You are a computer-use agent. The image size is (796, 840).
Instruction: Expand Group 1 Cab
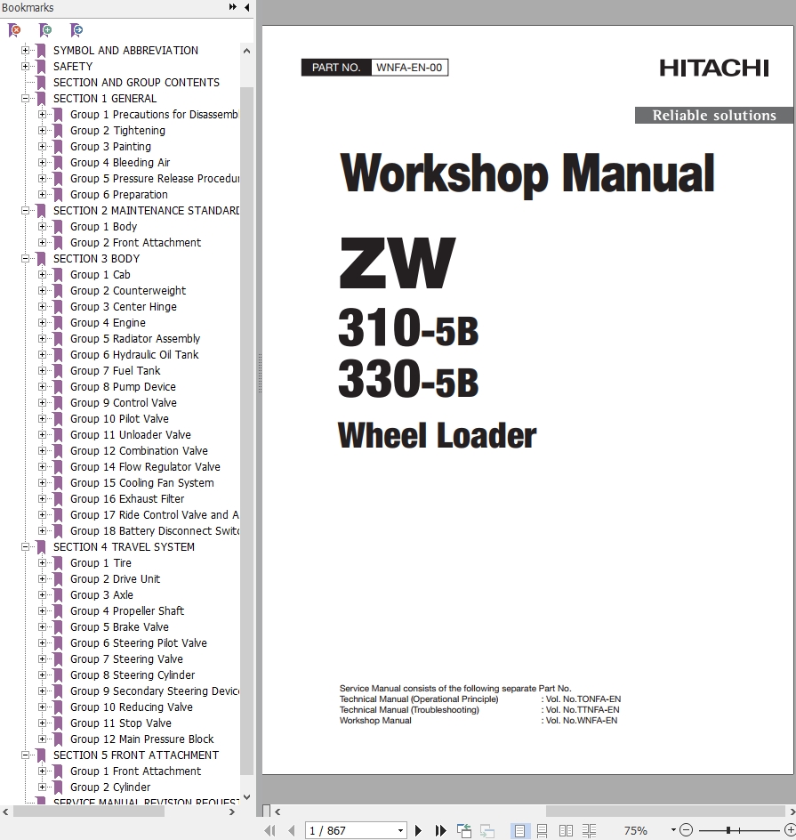pyautogui.click(x=43, y=275)
